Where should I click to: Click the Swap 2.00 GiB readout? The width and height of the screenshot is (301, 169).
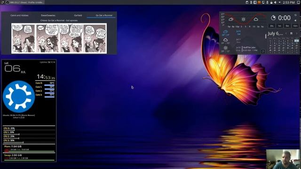coord(13,155)
